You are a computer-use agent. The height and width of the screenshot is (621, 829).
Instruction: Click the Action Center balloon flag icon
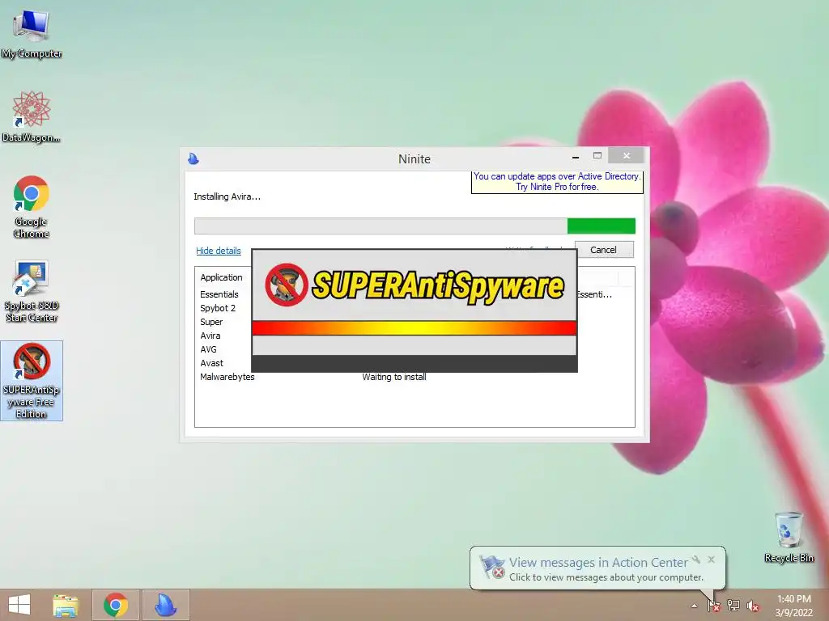[491, 568]
